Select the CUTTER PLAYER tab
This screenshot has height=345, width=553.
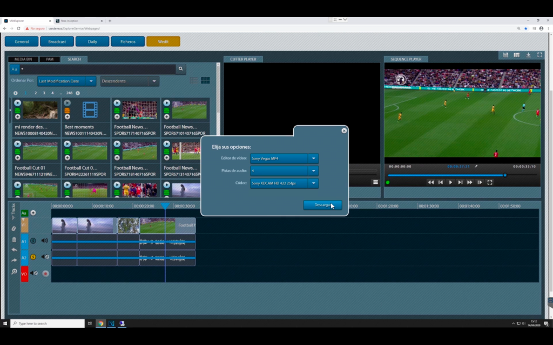point(243,59)
